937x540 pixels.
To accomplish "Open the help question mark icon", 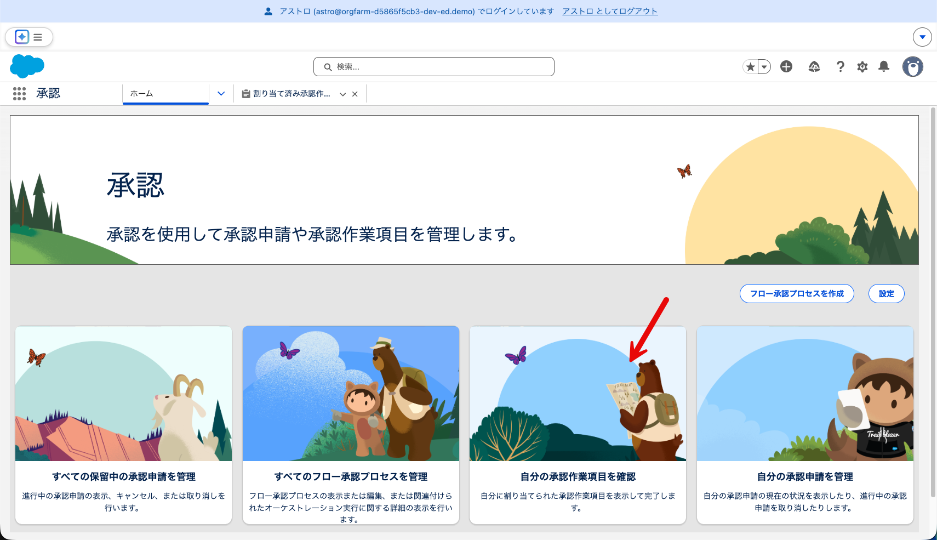I will point(840,66).
